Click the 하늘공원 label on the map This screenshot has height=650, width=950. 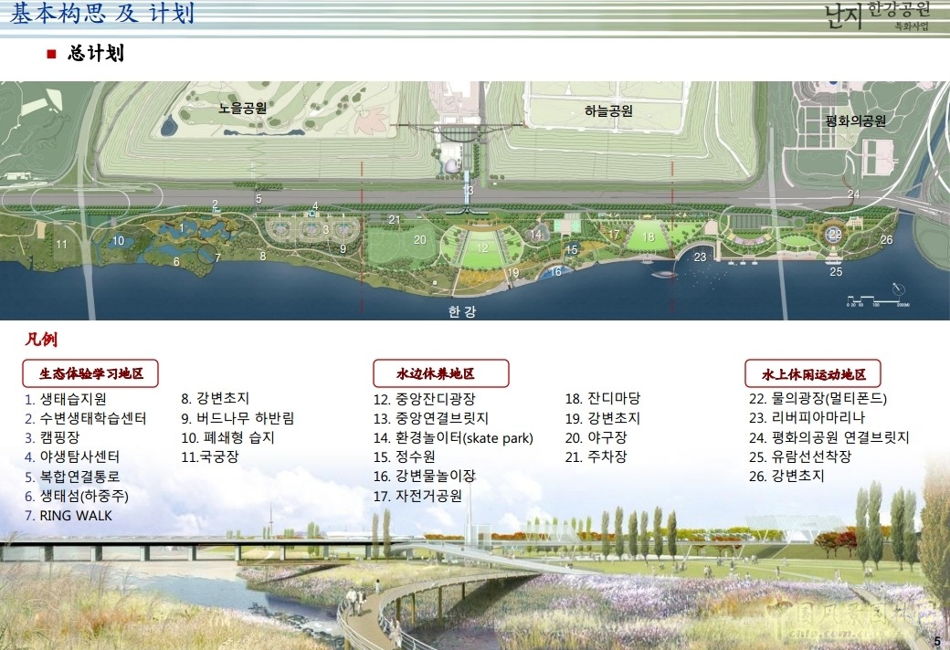pyautogui.click(x=608, y=111)
